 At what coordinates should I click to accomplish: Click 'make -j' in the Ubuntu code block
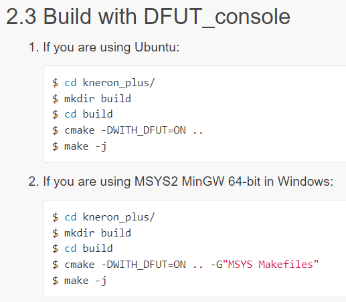pyautogui.click(x=86, y=146)
